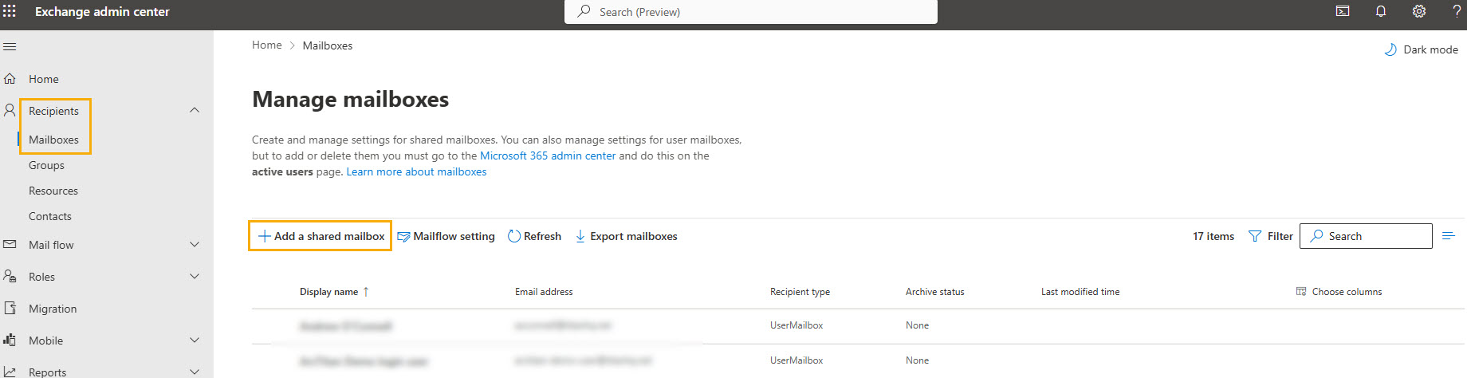The height and width of the screenshot is (378, 1467).
Task: Open the Cloud Shell terminal icon
Action: [x=1343, y=11]
